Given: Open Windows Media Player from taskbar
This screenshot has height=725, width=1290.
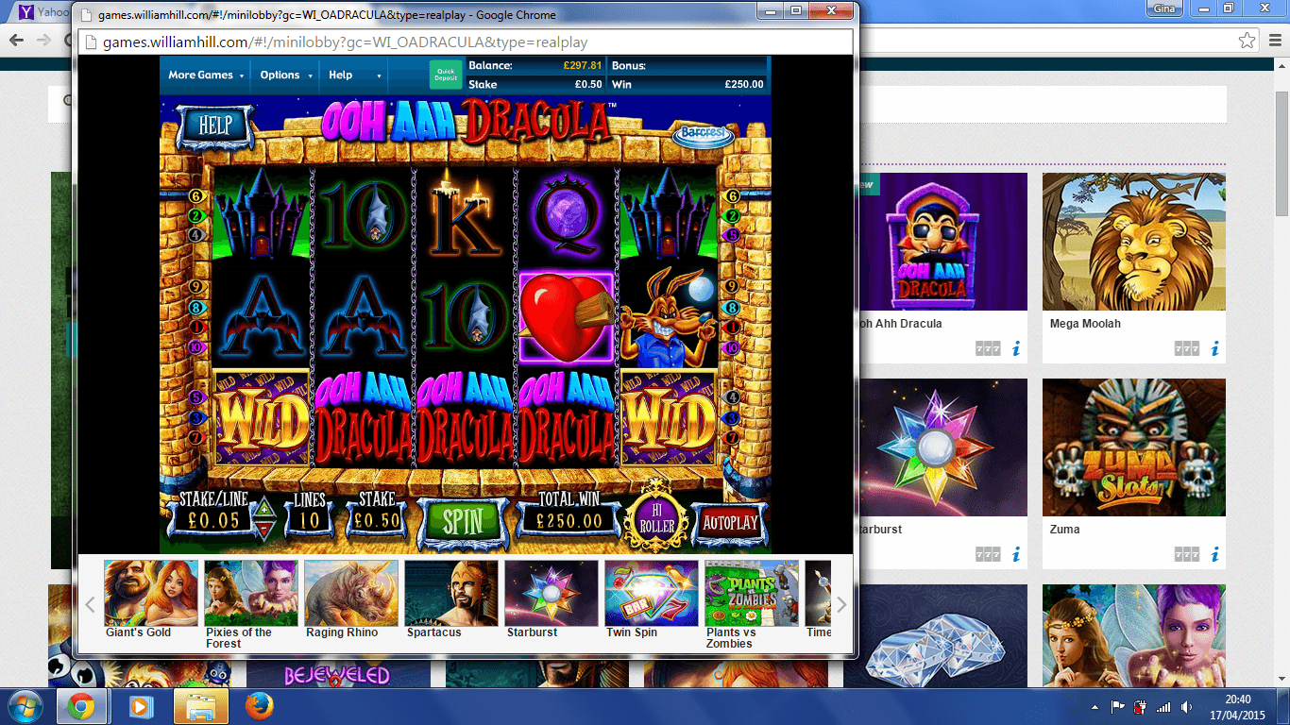Looking at the screenshot, I should [x=141, y=706].
